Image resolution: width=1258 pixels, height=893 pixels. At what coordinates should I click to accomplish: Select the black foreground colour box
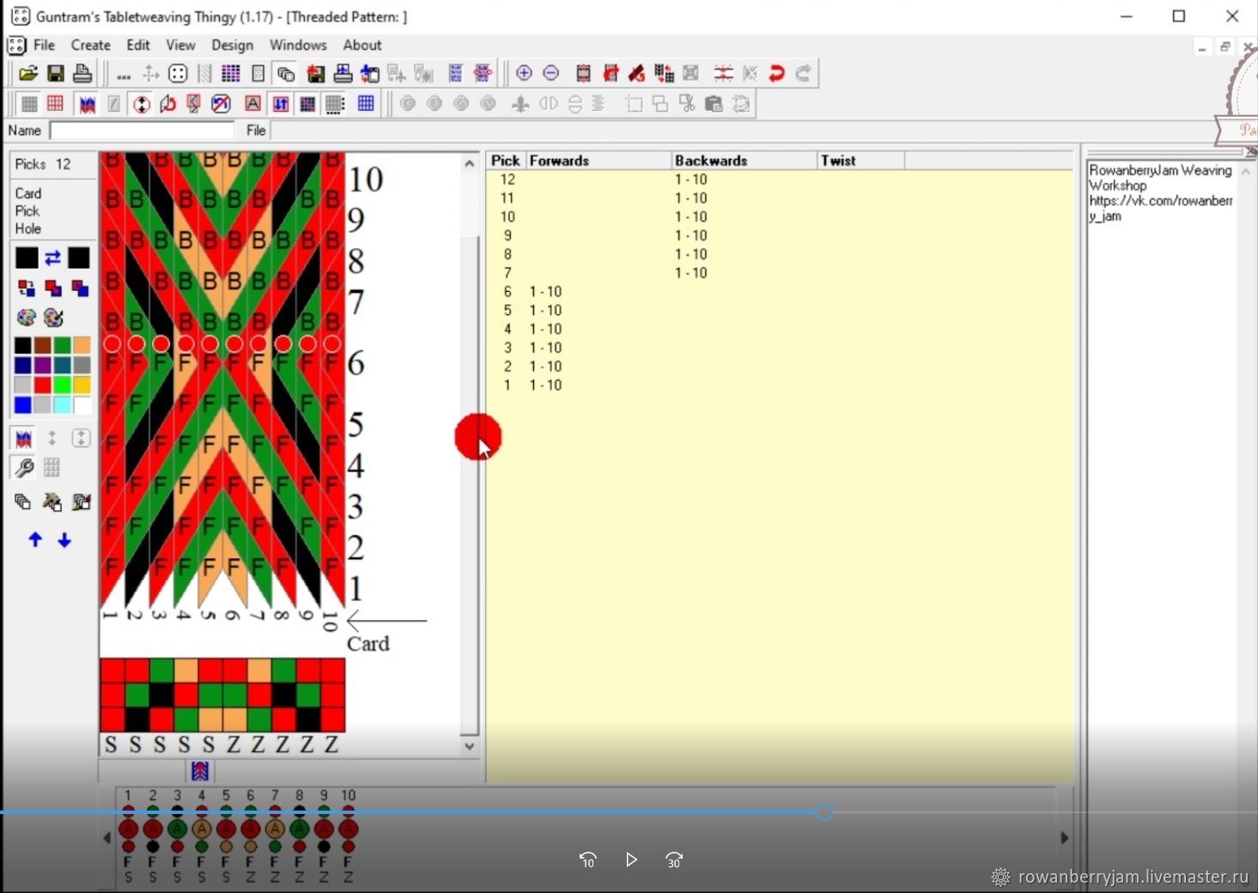[27, 258]
